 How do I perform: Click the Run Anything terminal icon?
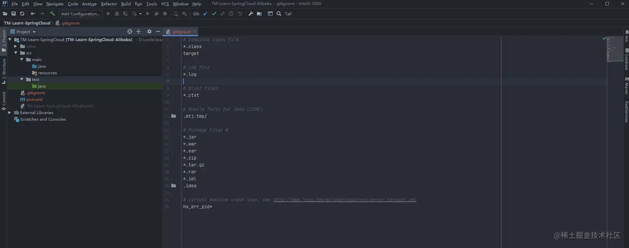pos(270,14)
